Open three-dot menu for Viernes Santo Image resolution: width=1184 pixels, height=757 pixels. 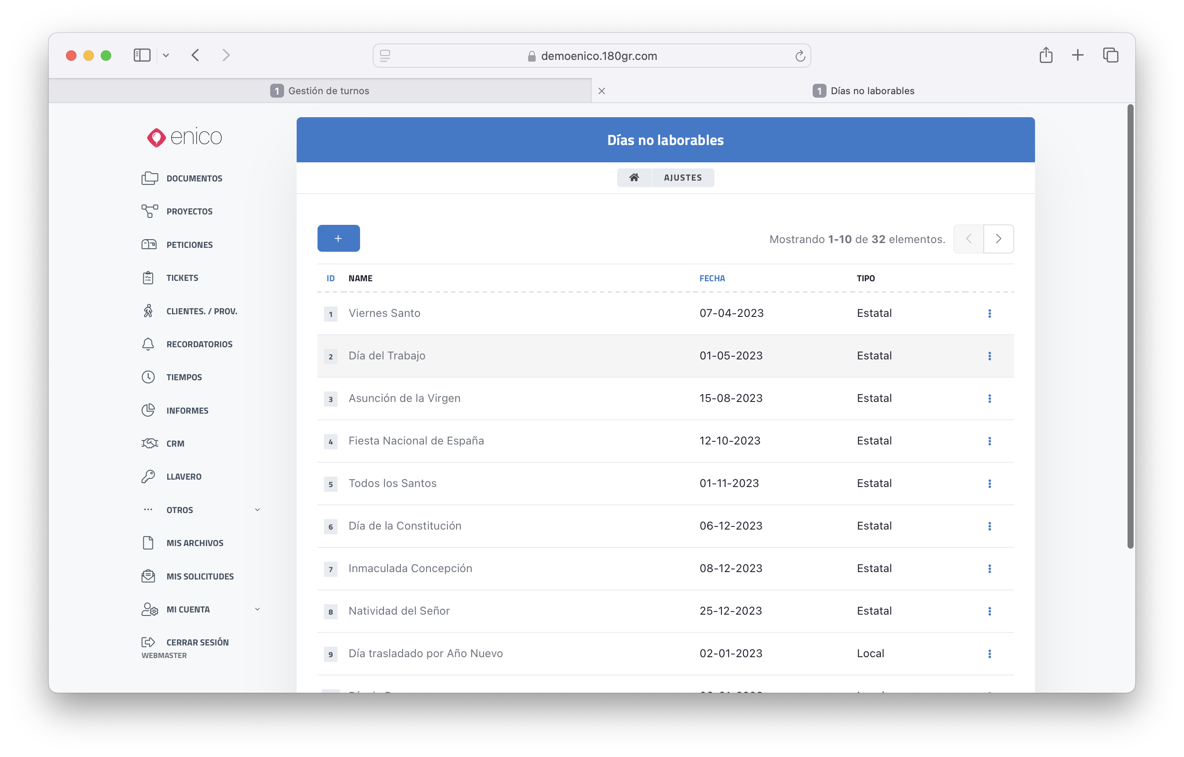(989, 313)
